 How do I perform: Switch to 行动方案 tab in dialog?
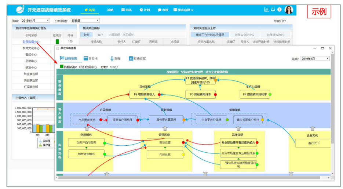tap(137, 58)
